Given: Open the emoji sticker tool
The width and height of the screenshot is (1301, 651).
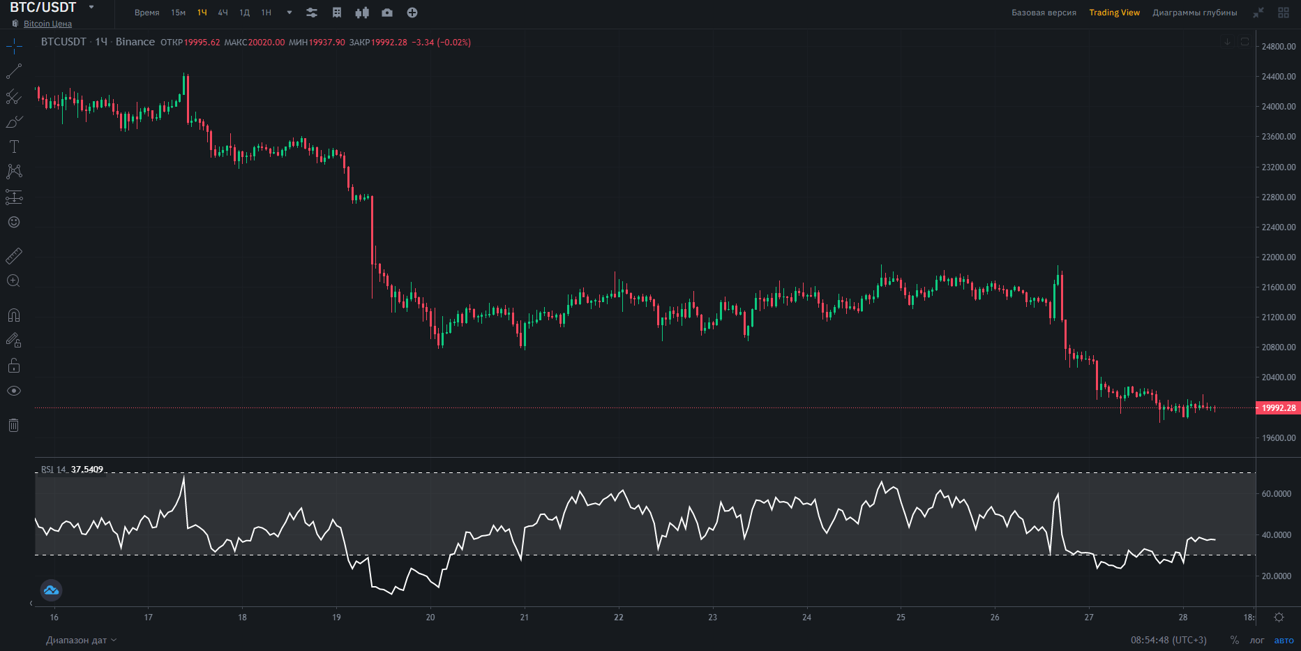Looking at the screenshot, I should coord(14,222).
